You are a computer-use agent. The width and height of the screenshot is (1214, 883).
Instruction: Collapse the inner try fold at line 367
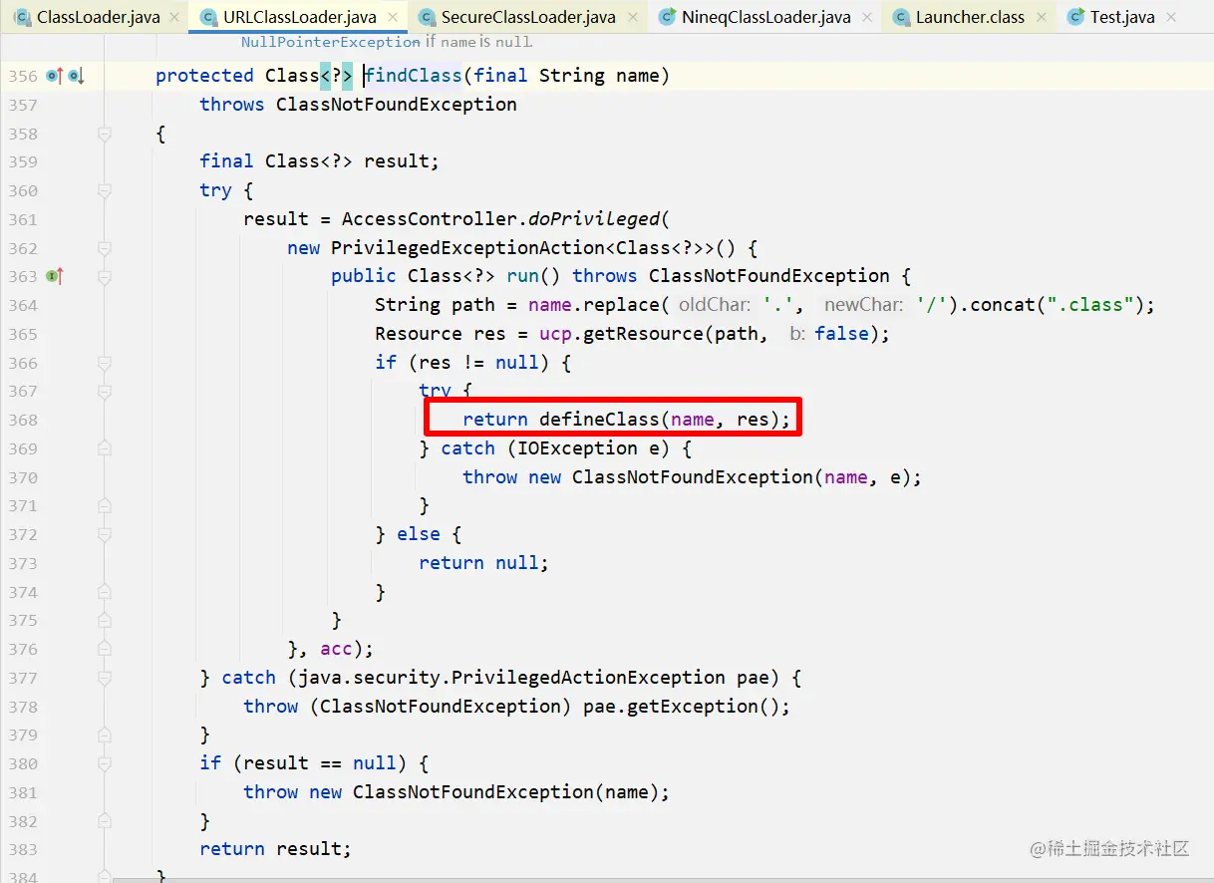pyautogui.click(x=104, y=392)
